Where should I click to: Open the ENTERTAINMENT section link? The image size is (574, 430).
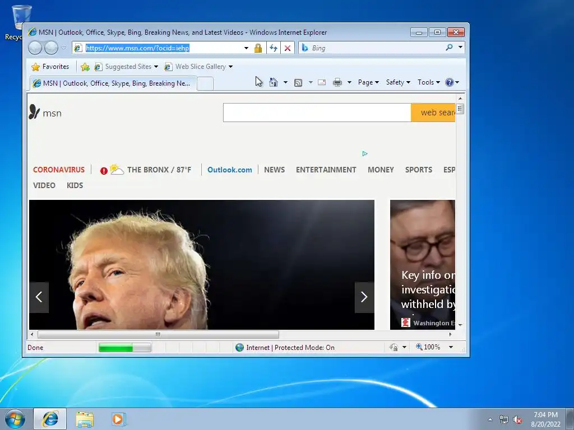[x=326, y=170]
